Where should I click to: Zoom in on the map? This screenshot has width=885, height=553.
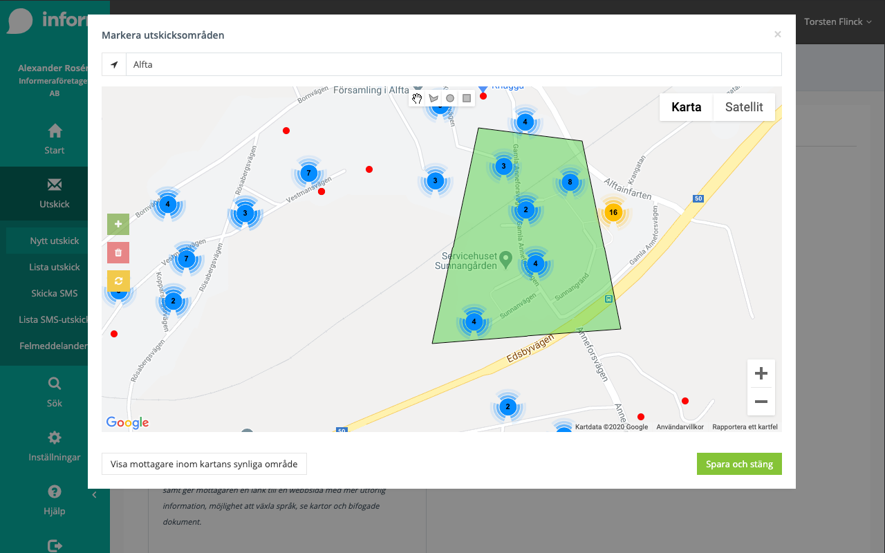click(x=761, y=373)
